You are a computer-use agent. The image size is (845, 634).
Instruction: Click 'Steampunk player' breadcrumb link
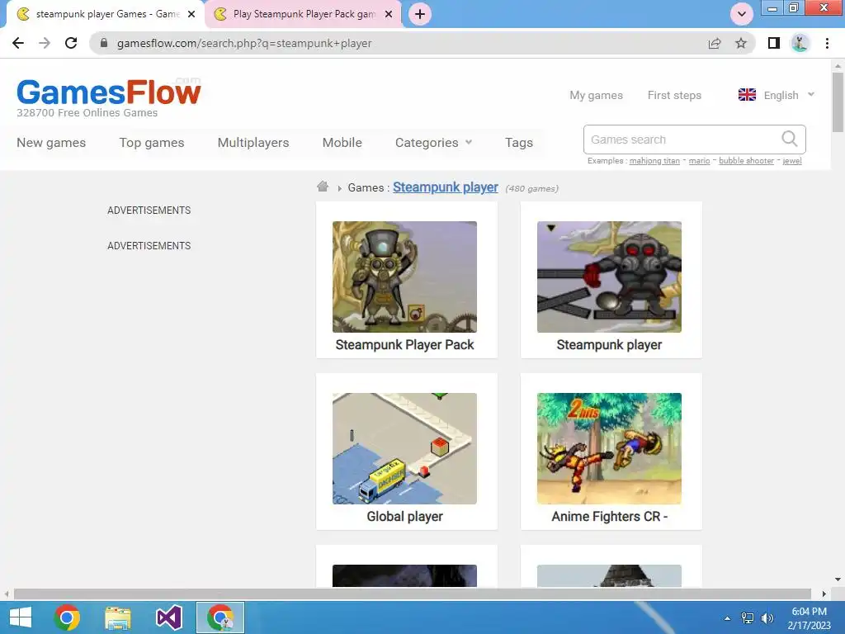(x=445, y=187)
